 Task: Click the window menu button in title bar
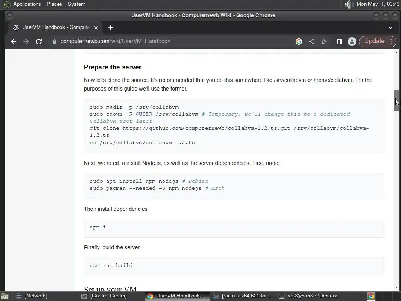(x=9, y=16)
